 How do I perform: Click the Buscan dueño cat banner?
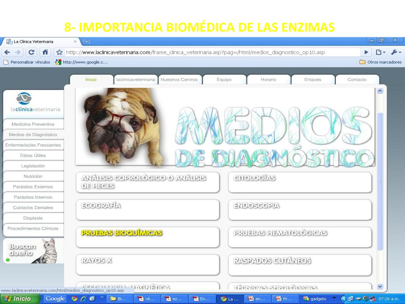coord(34,251)
